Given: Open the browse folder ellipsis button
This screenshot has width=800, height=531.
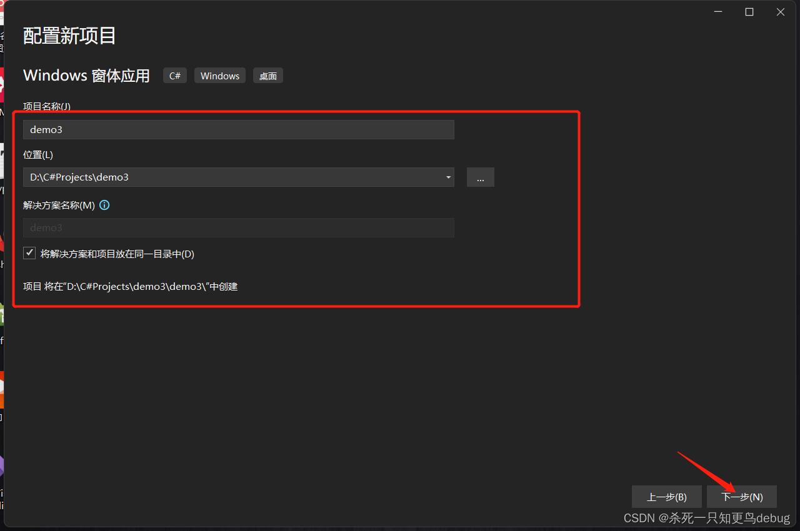Looking at the screenshot, I should (481, 177).
